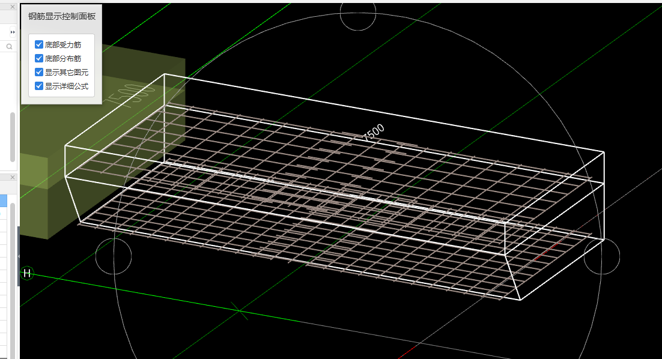Screen dimensions: 662x359
Task: Select the H axis label marker
Action: coord(27,273)
